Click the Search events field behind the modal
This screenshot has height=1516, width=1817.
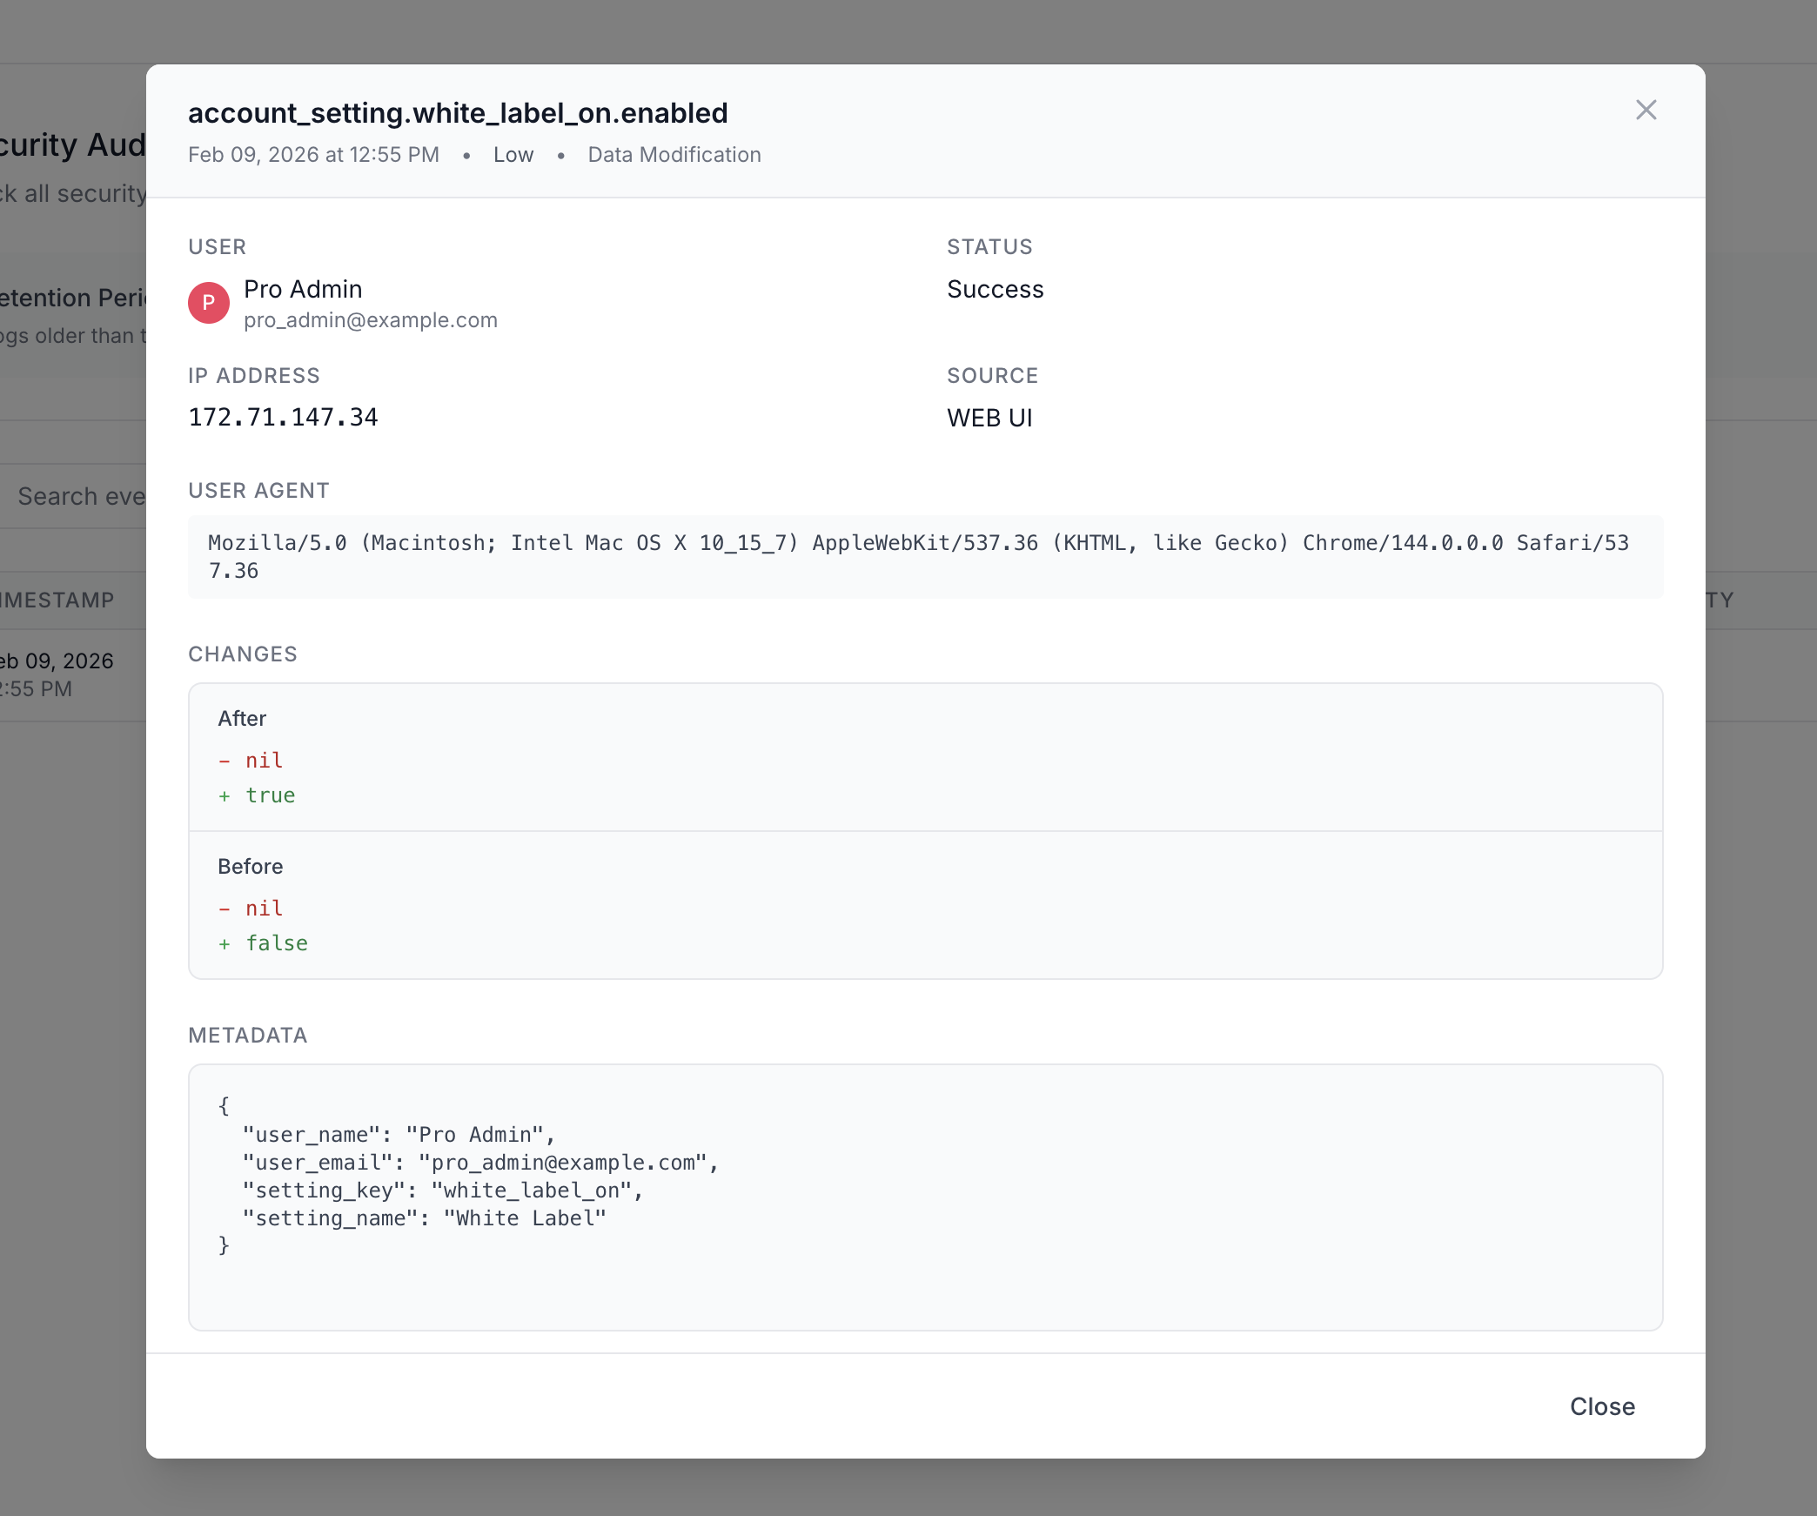(80, 496)
